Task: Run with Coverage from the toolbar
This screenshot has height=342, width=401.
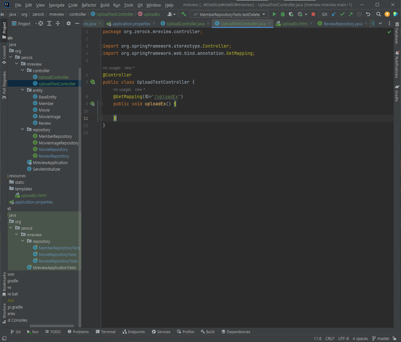Action: [291, 14]
